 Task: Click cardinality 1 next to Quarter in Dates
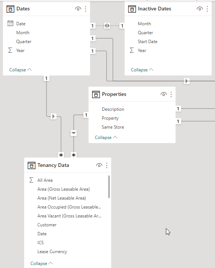tap(93, 38)
